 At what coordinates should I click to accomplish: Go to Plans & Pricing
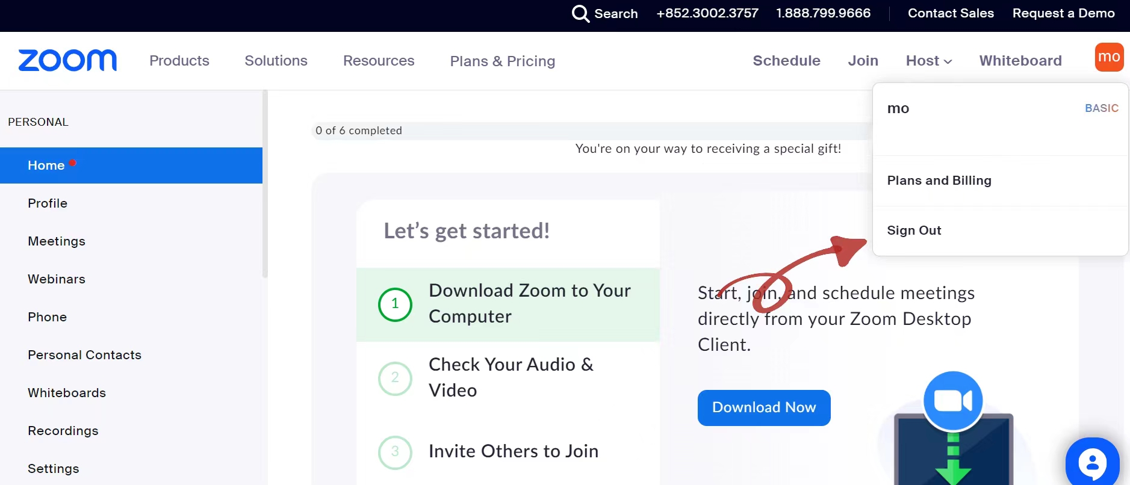[x=503, y=61]
